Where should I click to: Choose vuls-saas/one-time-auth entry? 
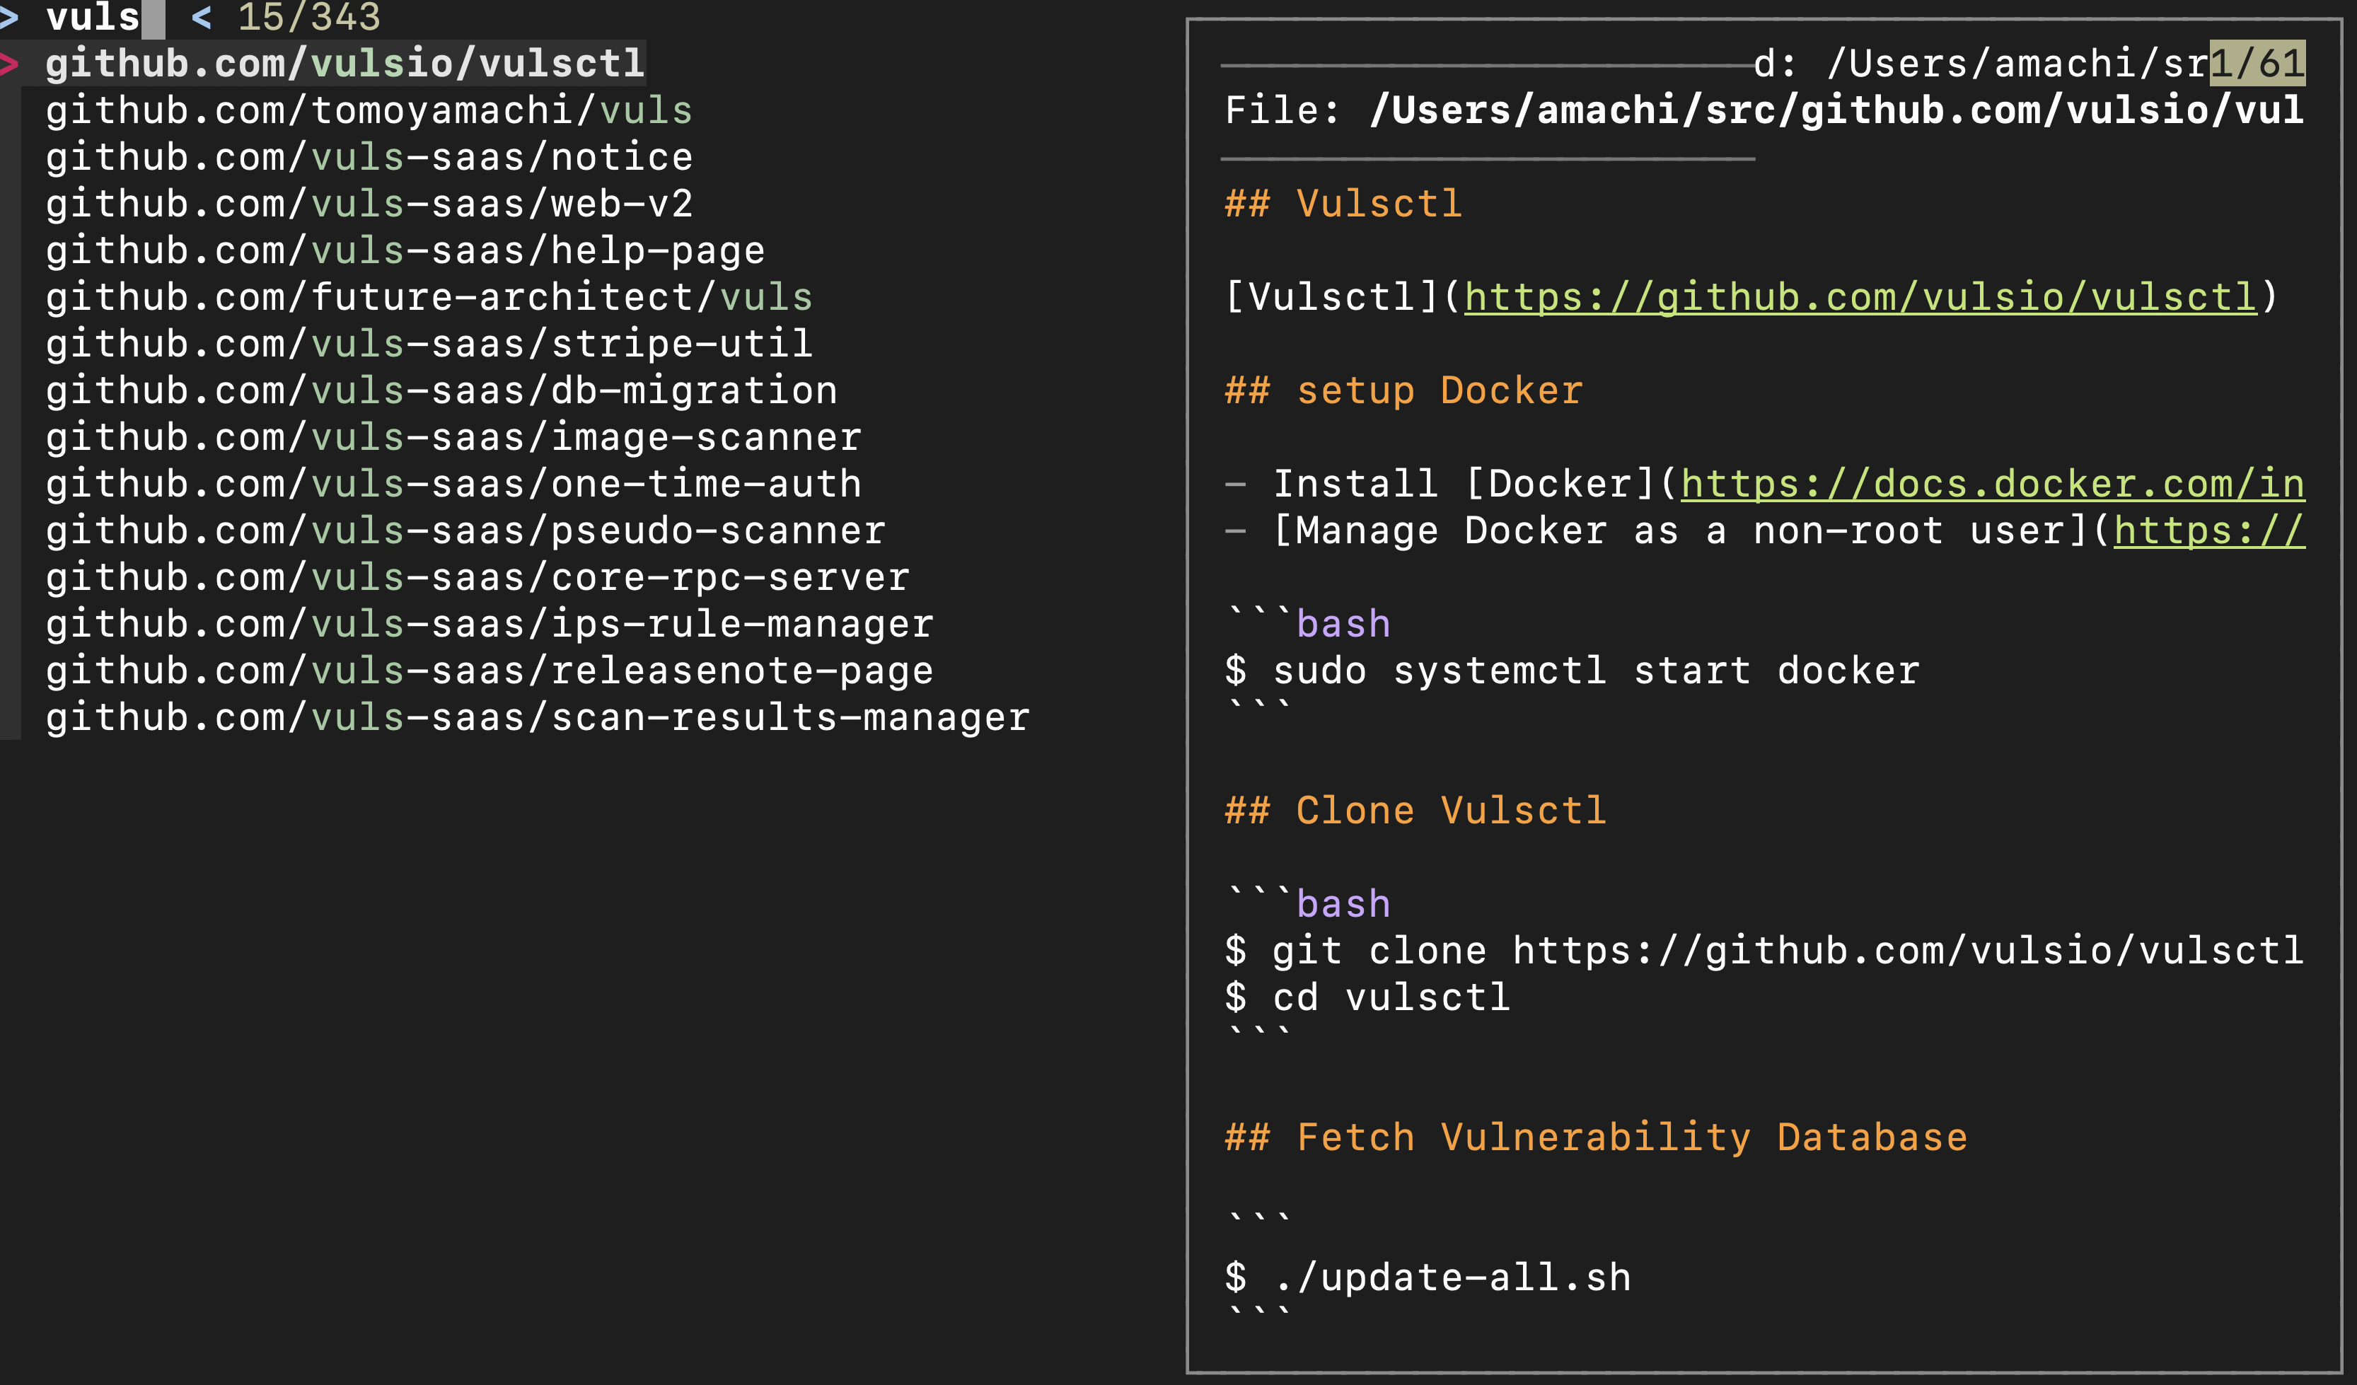453,485
